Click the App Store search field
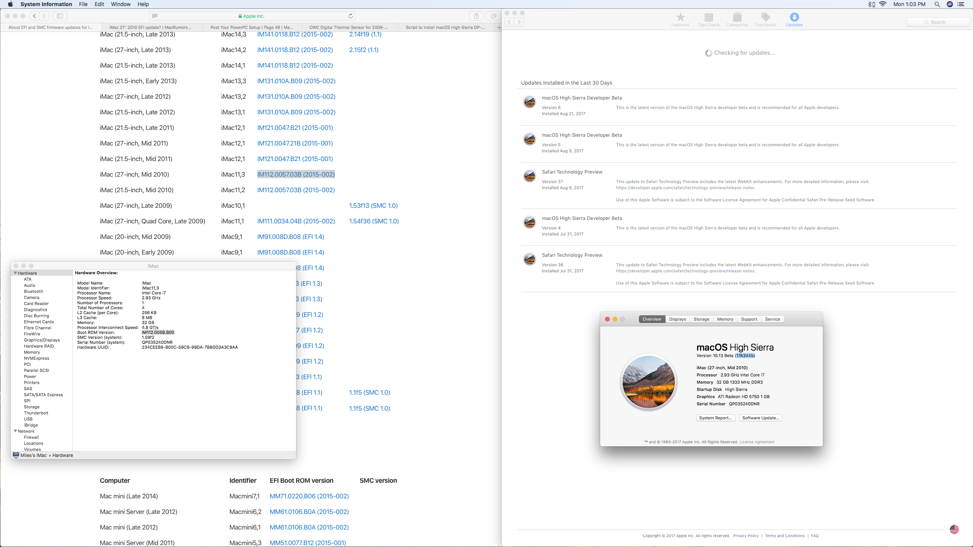The image size is (973, 547). coord(938,22)
